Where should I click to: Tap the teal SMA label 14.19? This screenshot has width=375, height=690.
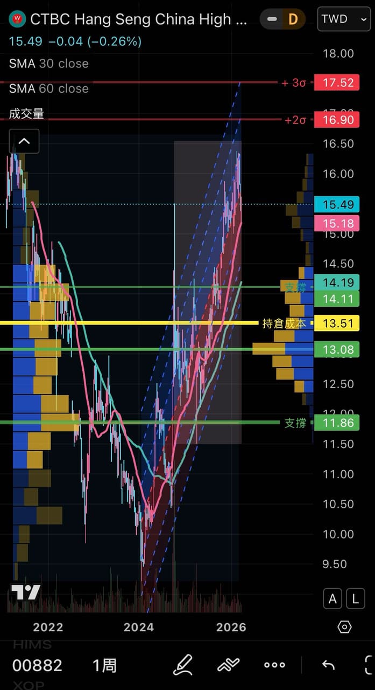point(337,281)
